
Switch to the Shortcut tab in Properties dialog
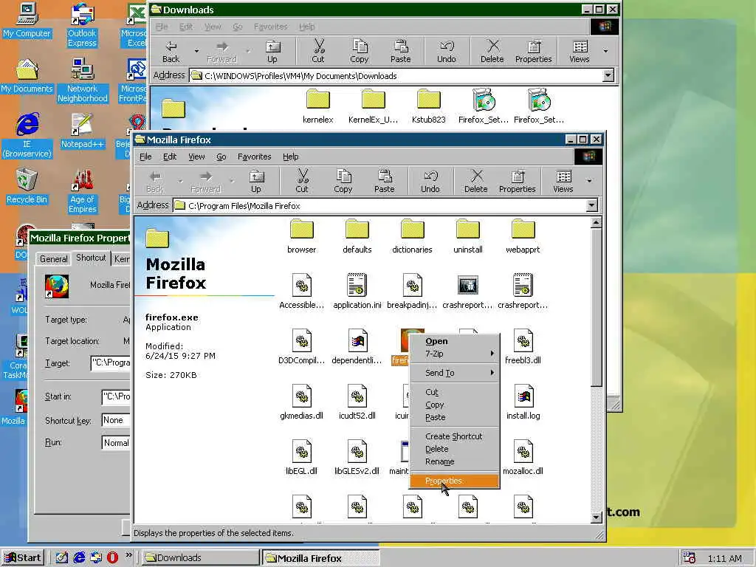[91, 258]
